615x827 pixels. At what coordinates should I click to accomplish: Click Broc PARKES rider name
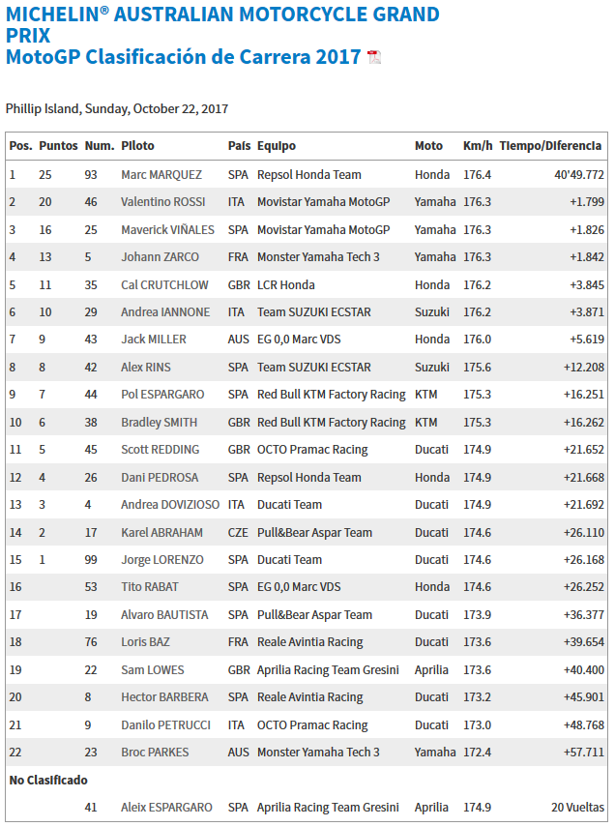pos(155,753)
